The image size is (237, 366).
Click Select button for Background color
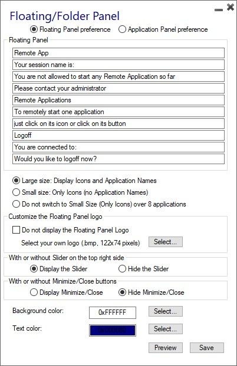pos(166,311)
